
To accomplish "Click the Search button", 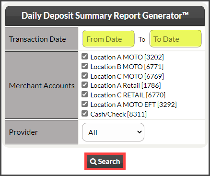I will (x=105, y=161).
